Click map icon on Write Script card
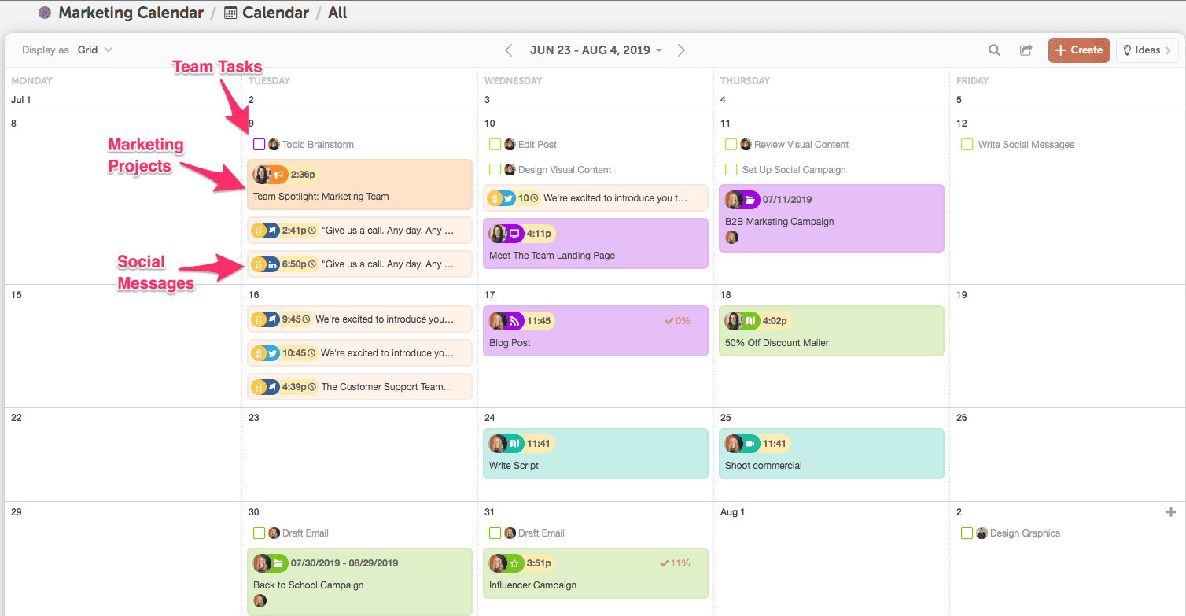The image size is (1186, 616). [514, 444]
